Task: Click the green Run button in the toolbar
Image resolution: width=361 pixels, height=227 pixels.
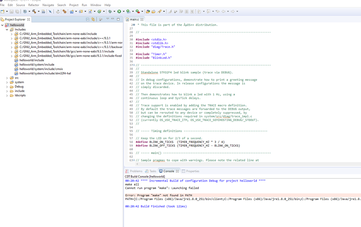Action: point(119,11)
